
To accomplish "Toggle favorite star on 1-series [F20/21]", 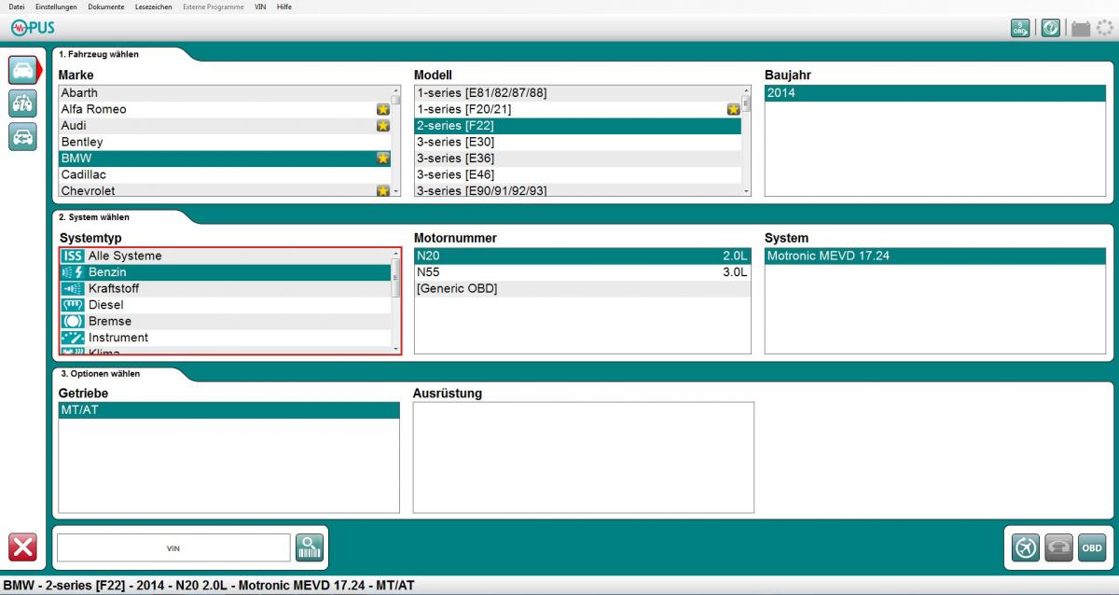I will point(733,109).
